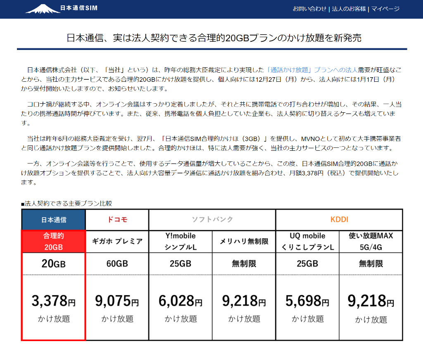This screenshot has height=351, width=423.
Task: Click the 3,378円 price
Action: tap(53, 301)
